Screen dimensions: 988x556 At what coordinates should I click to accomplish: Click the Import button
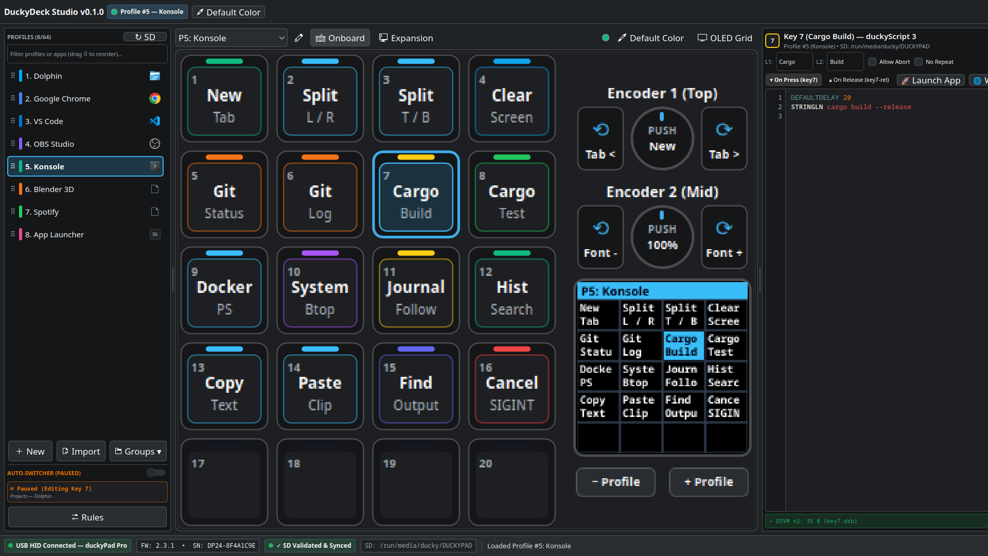pyautogui.click(x=81, y=451)
